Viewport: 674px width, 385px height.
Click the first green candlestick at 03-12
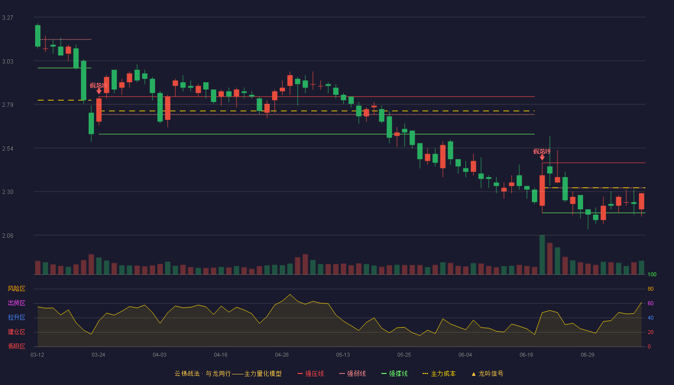click(x=38, y=36)
